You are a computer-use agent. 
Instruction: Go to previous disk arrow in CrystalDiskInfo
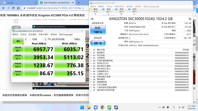coord(92,19)
